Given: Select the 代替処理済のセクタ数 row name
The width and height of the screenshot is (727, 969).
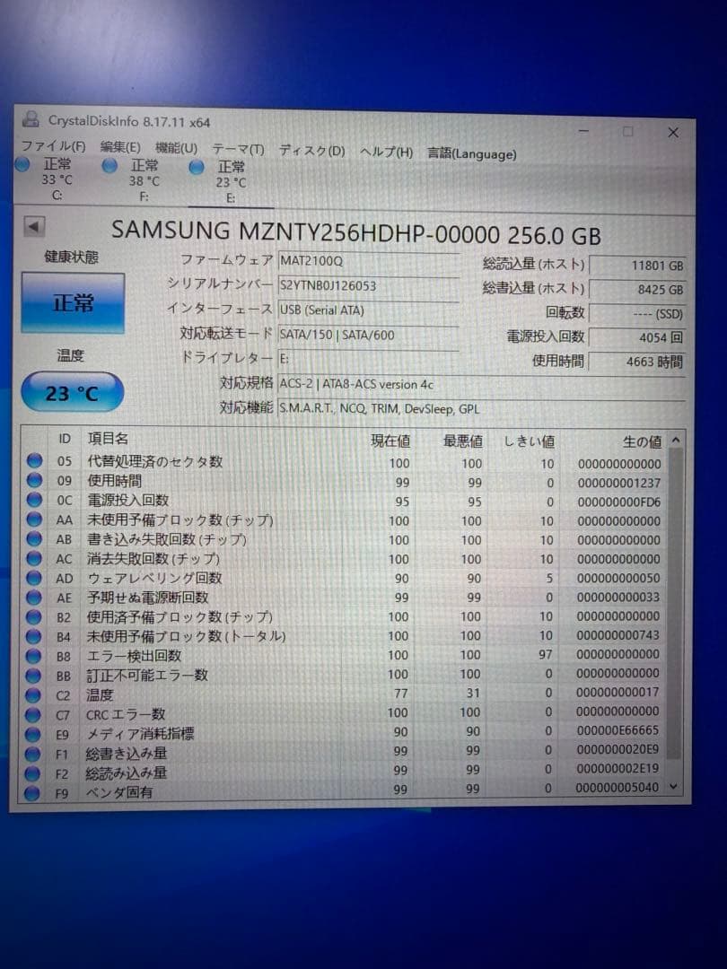Looking at the screenshot, I should 154,461.
